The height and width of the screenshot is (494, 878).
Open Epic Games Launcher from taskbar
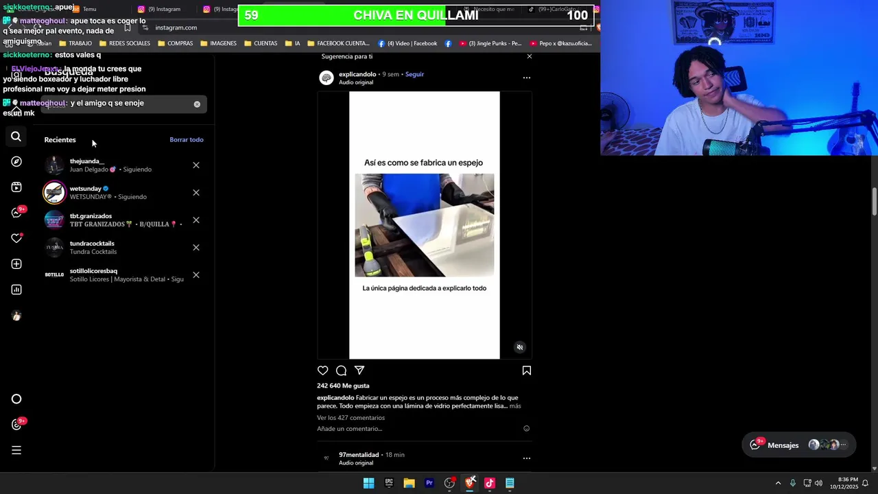point(389,483)
